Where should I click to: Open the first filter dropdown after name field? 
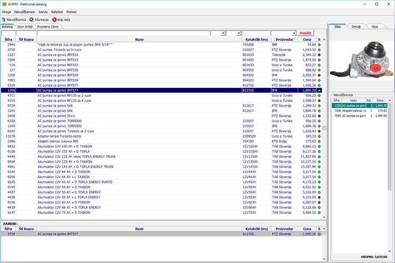223,33
